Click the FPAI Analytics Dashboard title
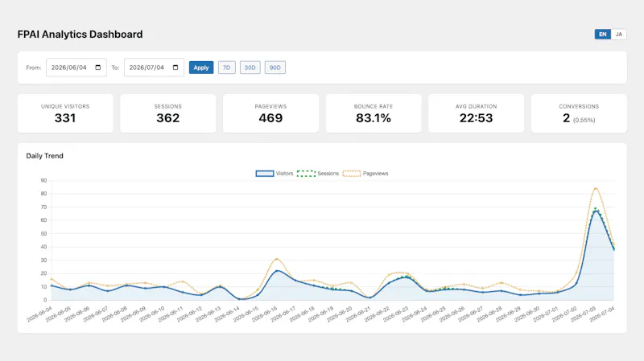 [80, 35]
